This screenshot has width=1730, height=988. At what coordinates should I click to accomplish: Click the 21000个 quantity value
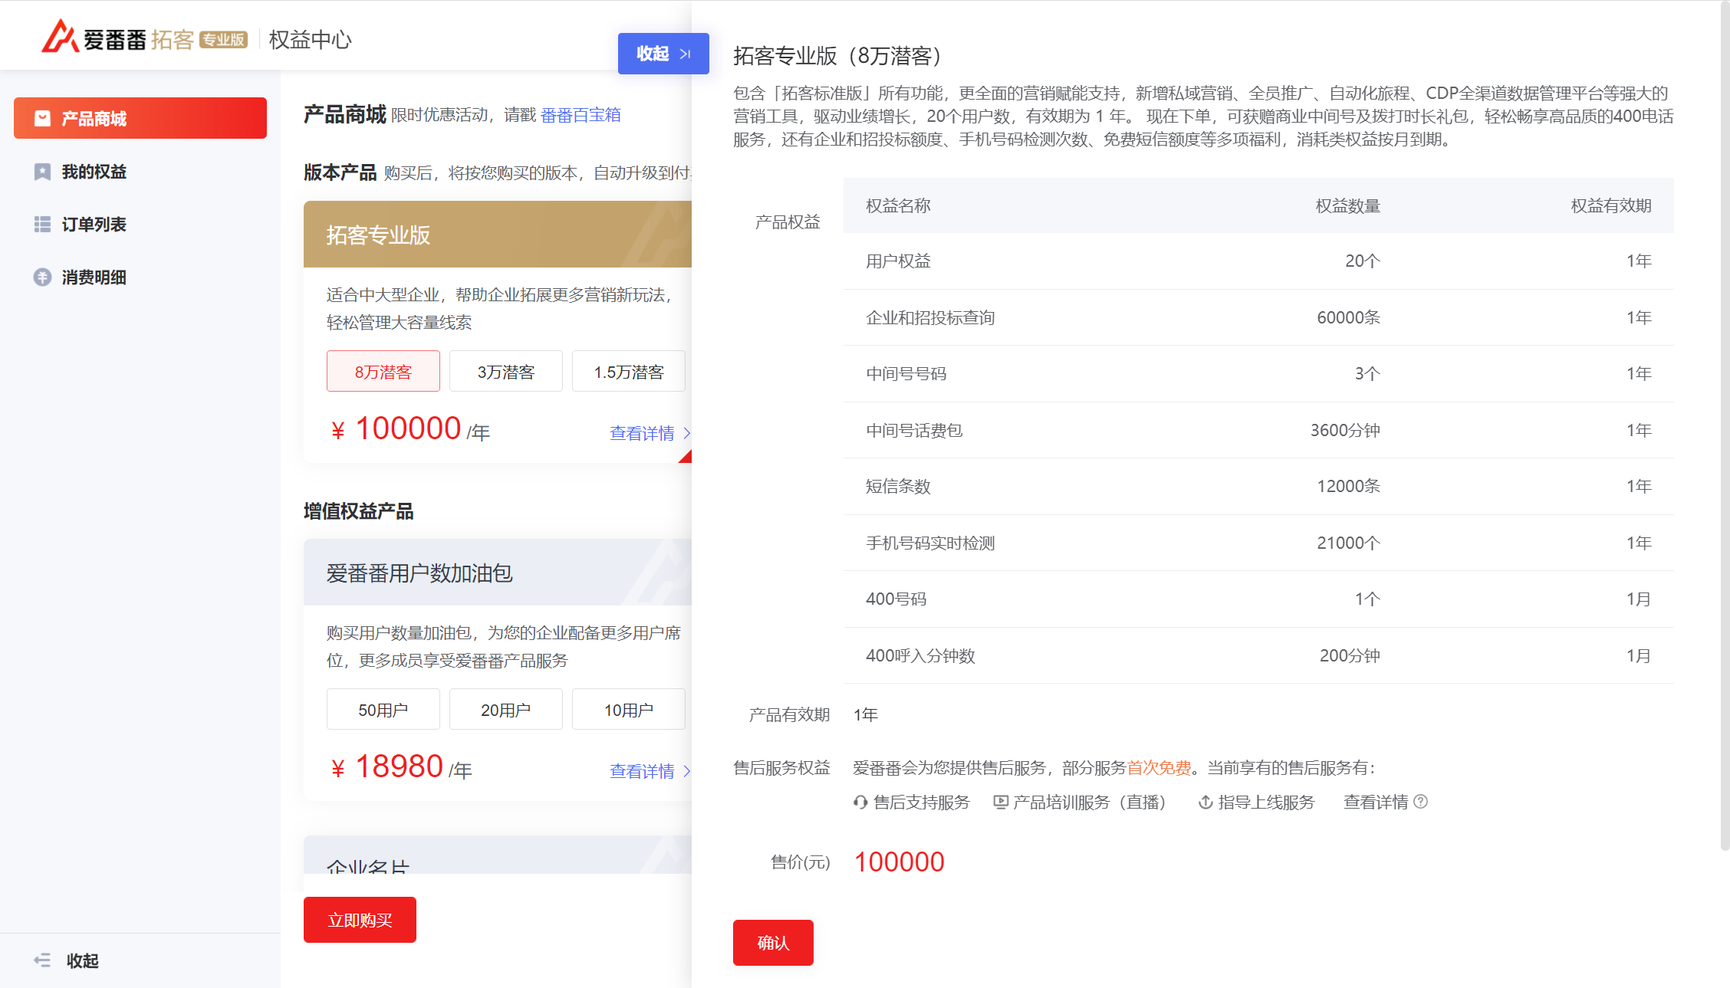tap(1348, 543)
